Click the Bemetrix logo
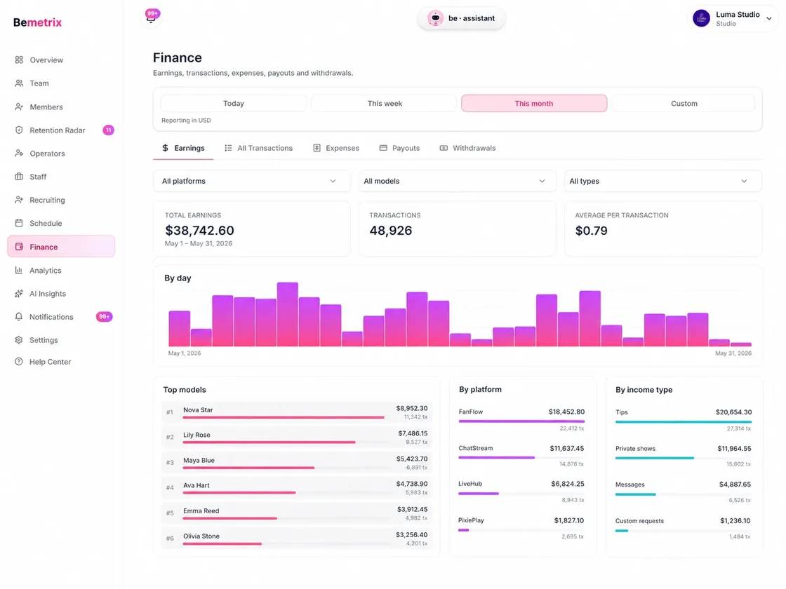 38,22
